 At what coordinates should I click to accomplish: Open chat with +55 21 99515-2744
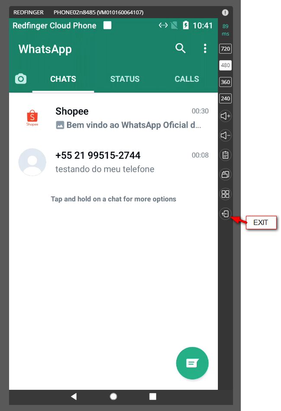click(x=113, y=162)
